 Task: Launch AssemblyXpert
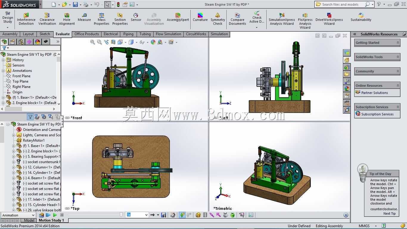pos(178,17)
